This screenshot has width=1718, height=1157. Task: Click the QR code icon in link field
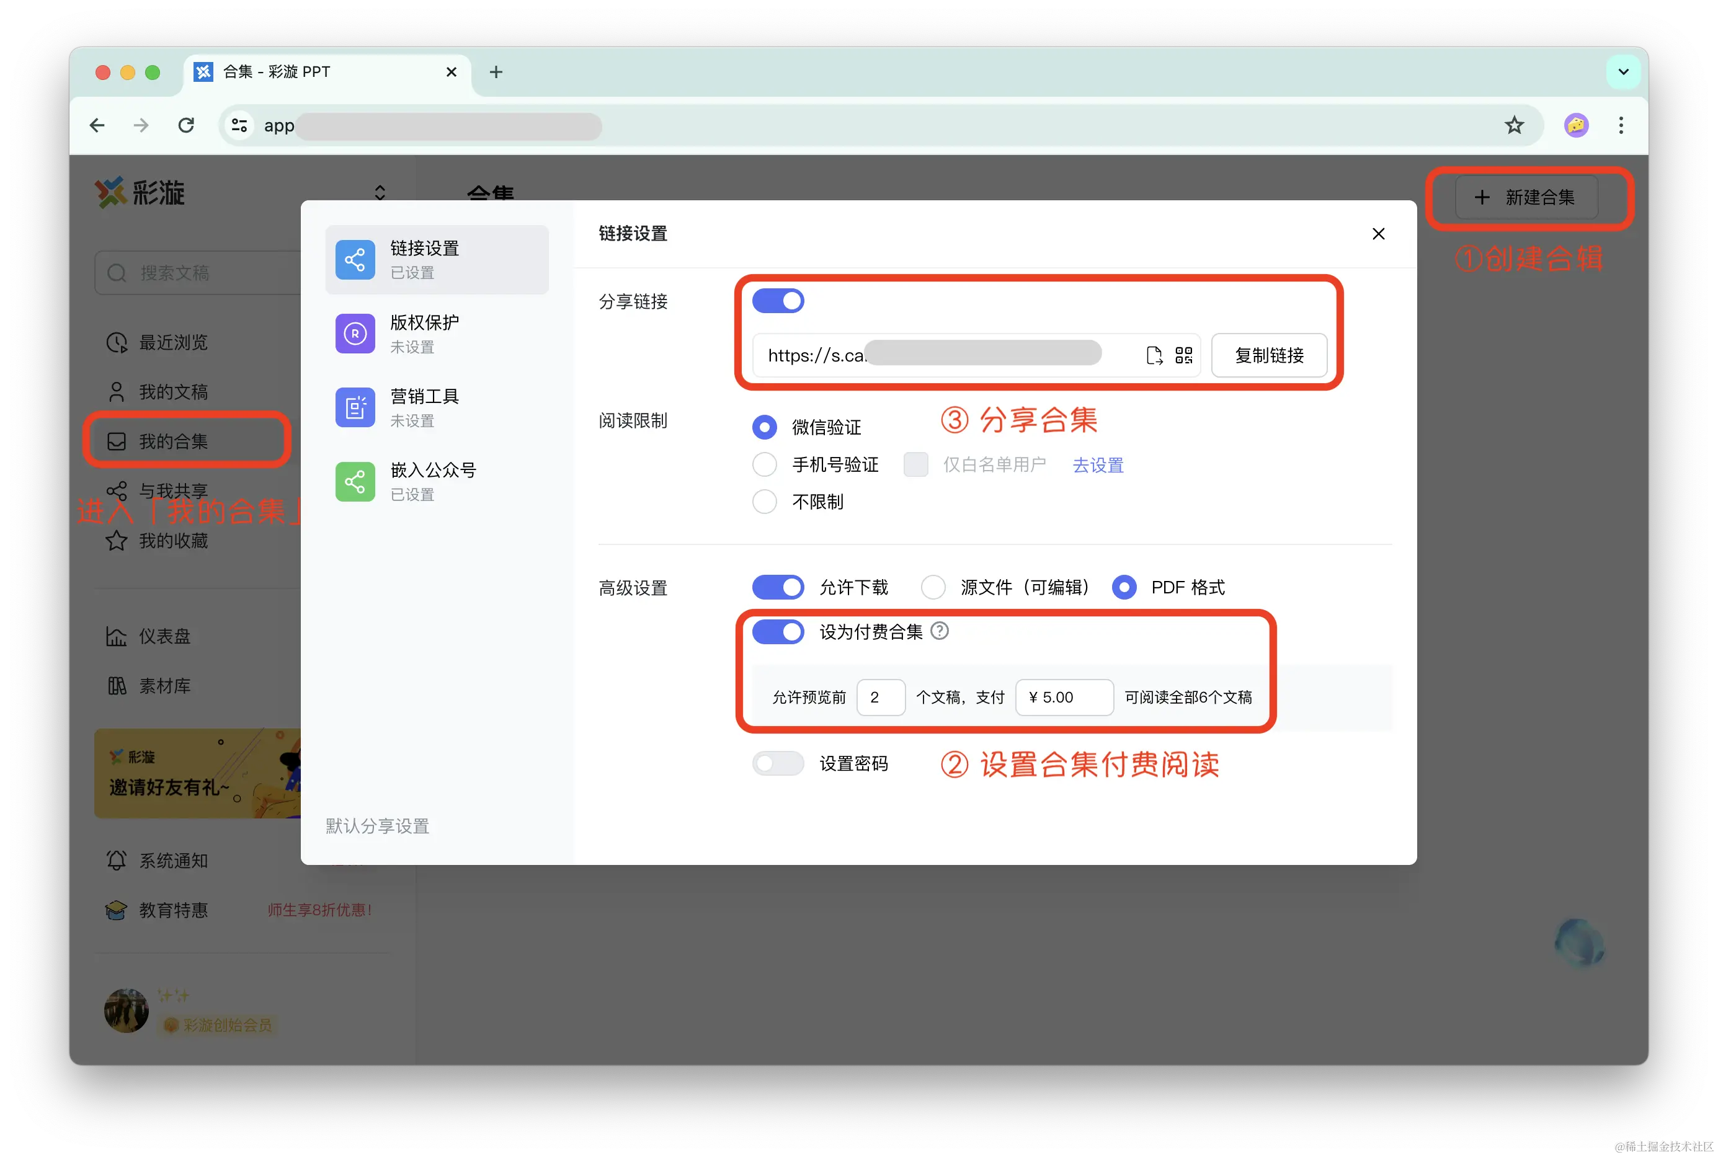pyautogui.click(x=1183, y=356)
